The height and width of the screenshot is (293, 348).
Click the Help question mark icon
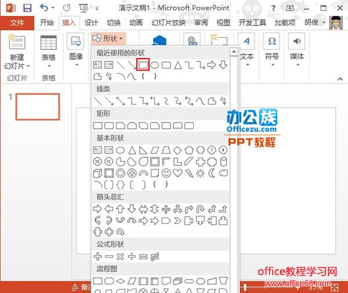pos(273,9)
